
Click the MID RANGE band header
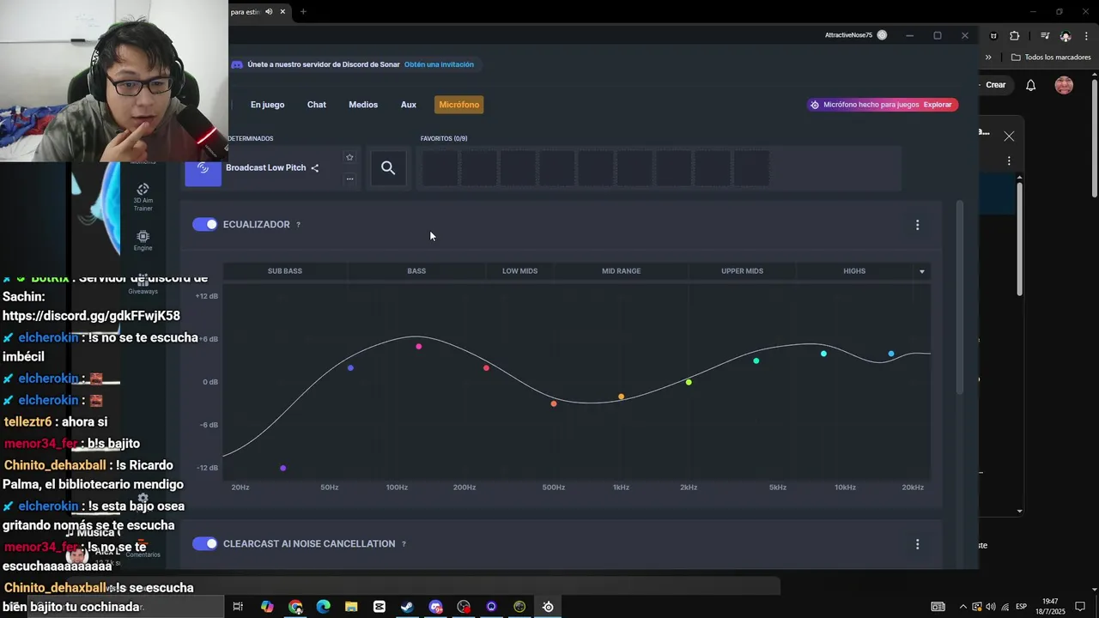click(x=621, y=271)
